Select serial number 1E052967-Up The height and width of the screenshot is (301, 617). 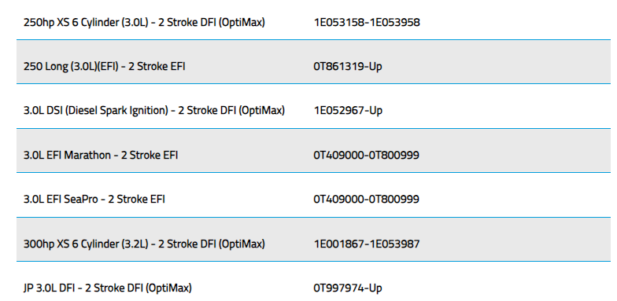(x=348, y=110)
